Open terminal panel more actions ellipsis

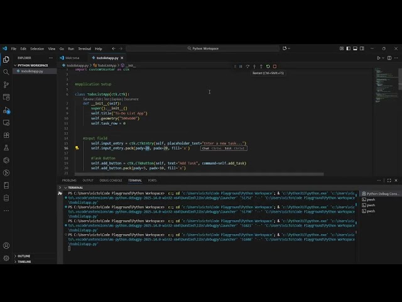[379, 181]
